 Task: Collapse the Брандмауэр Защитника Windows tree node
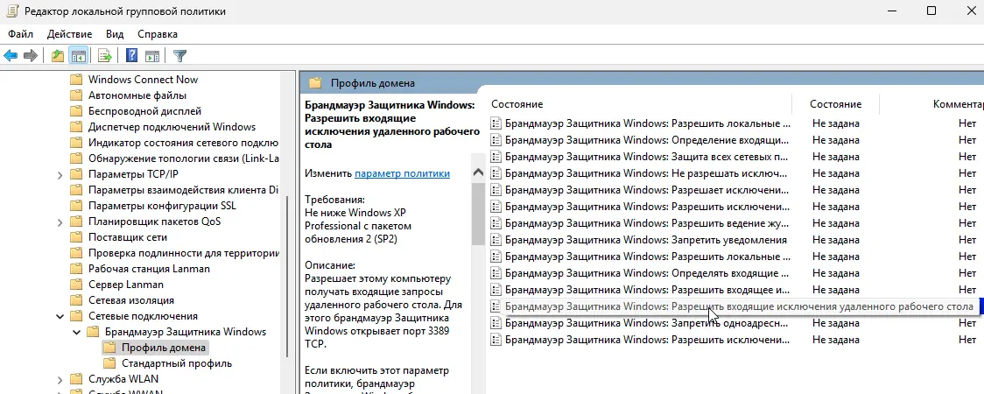(x=76, y=332)
